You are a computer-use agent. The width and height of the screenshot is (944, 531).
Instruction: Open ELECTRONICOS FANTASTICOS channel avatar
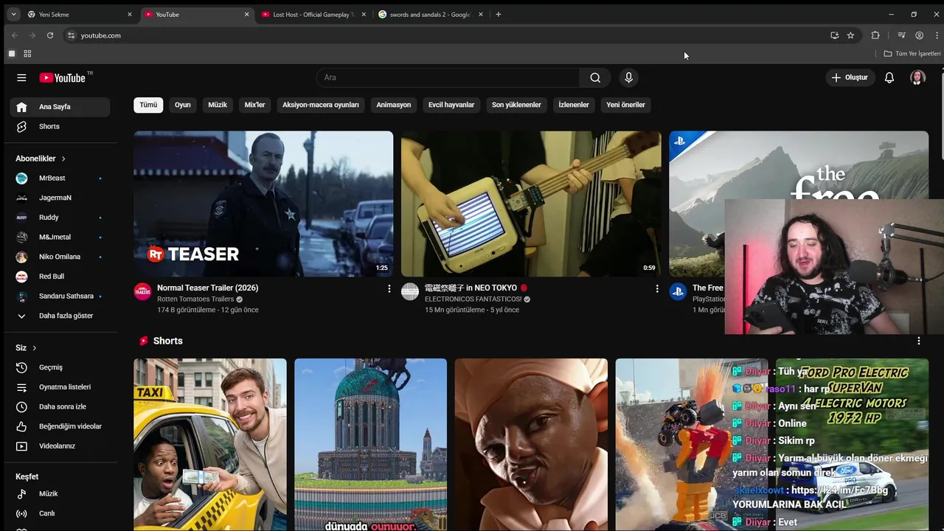[x=410, y=291]
